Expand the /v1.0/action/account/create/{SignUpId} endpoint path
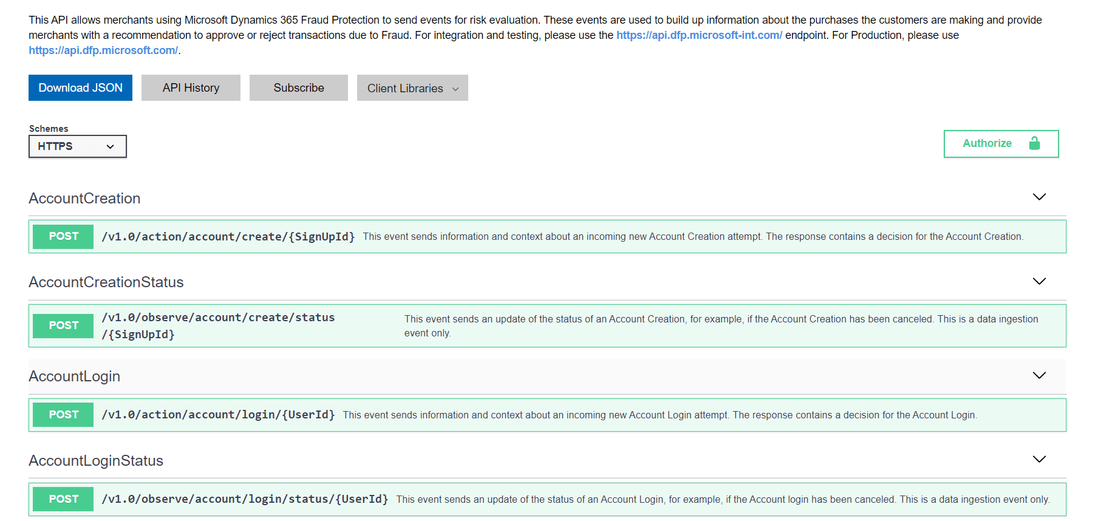 [228, 237]
